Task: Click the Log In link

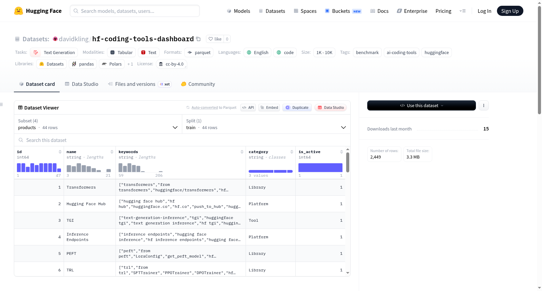Action: 484,11
